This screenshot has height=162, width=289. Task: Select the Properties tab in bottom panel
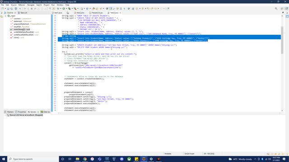pos(21,112)
